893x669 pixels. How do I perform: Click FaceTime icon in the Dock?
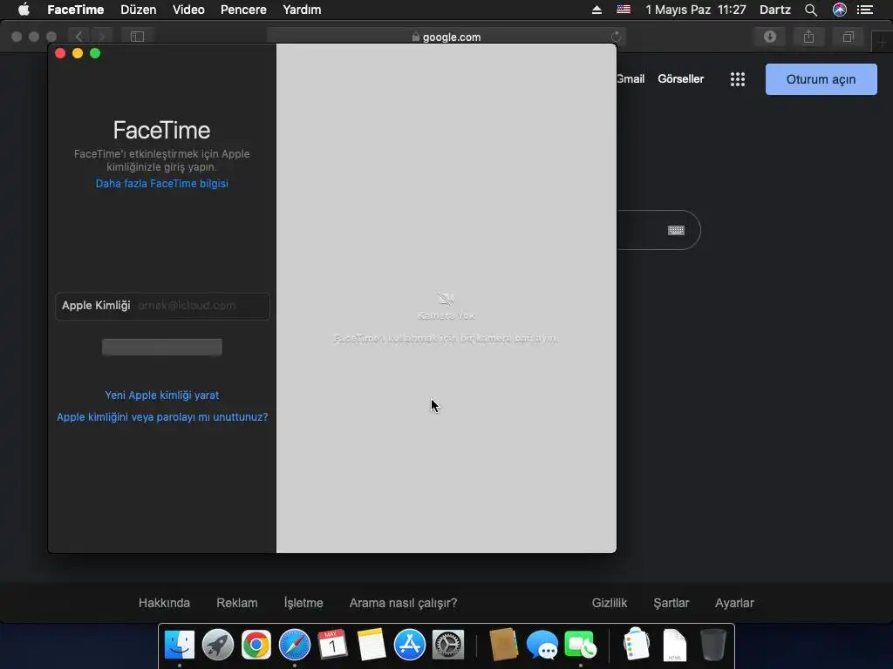580,645
